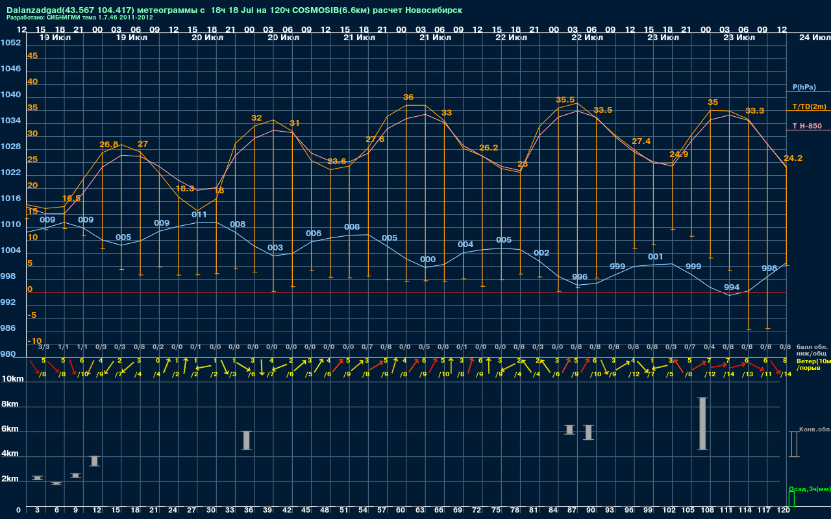The width and height of the screenshot is (831, 519).
Task: Click the Dalanzadgad meteogram title line
Action: click(x=234, y=10)
